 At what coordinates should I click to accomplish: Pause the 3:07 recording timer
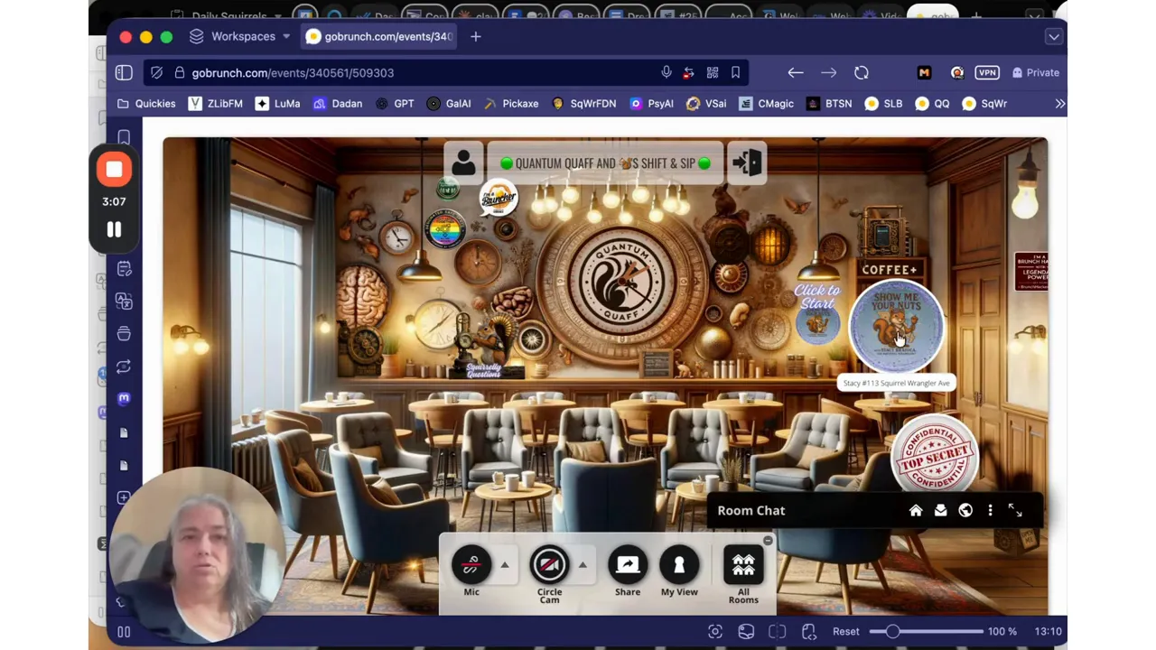click(x=114, y=229)
